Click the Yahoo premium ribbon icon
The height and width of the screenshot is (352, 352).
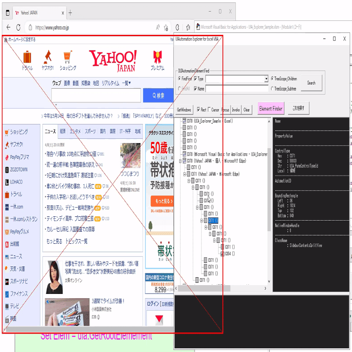tap(157, 57)
